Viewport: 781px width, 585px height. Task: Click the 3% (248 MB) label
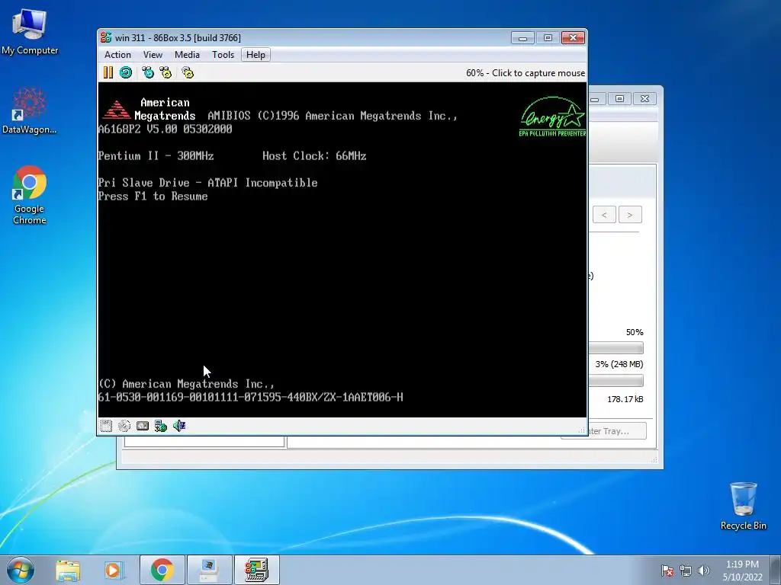click(x=619, y=364)
